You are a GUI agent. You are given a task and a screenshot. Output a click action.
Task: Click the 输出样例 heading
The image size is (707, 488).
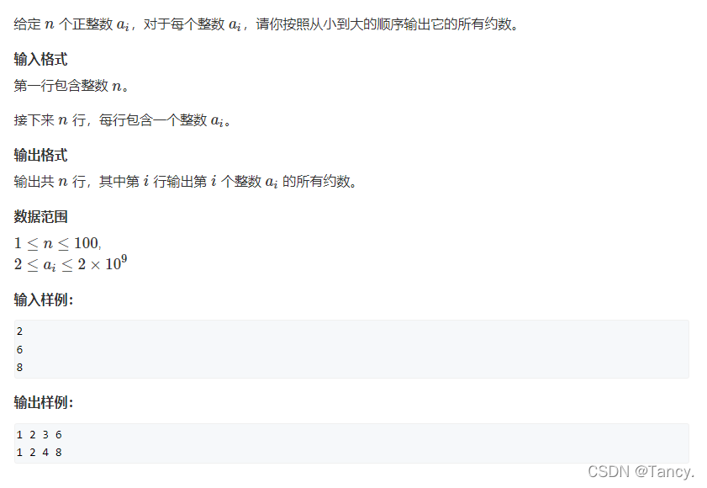click(43, 402)
